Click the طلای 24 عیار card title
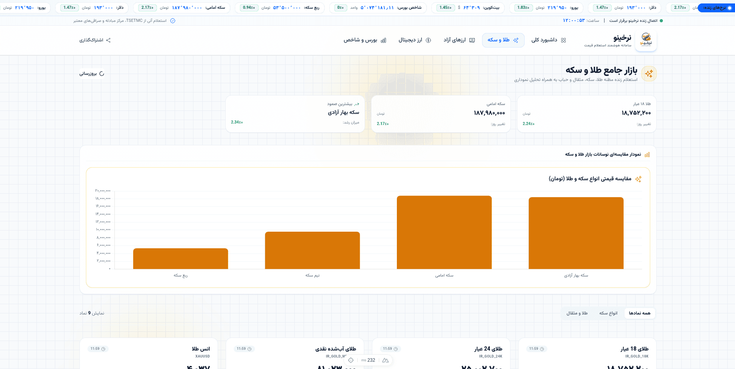Screen dimensions: 735x369 tap(488, 349)
